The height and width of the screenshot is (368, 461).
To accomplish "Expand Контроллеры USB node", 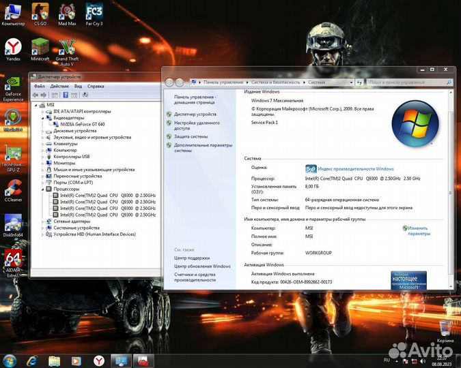I will 42,157.
